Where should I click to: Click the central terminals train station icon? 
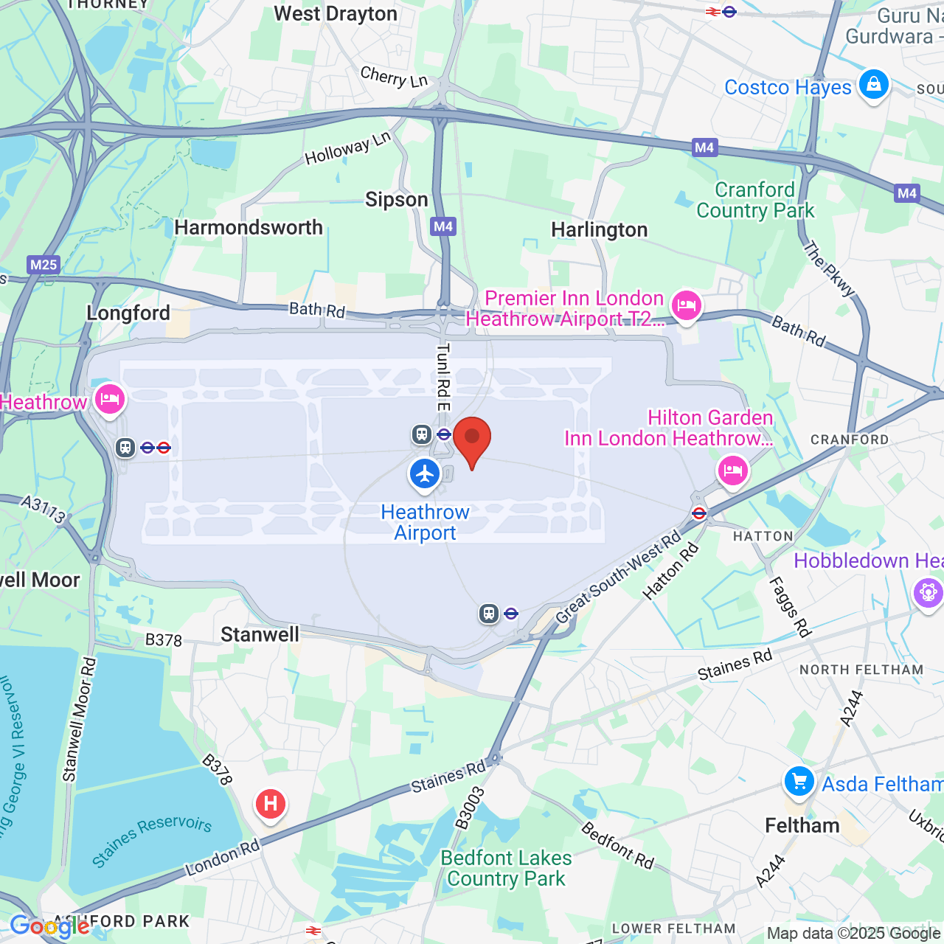(422, 434)
